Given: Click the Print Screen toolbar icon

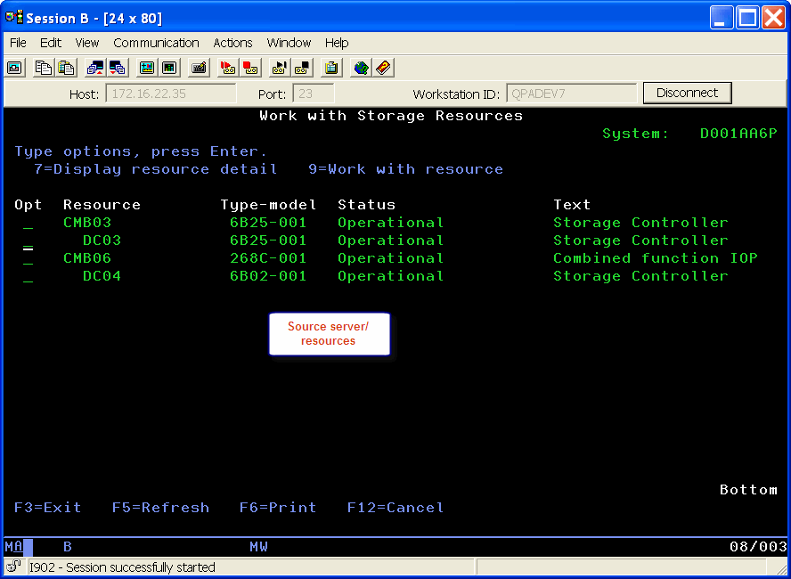Looking at the screenshot, I should [x=15, y=68].
